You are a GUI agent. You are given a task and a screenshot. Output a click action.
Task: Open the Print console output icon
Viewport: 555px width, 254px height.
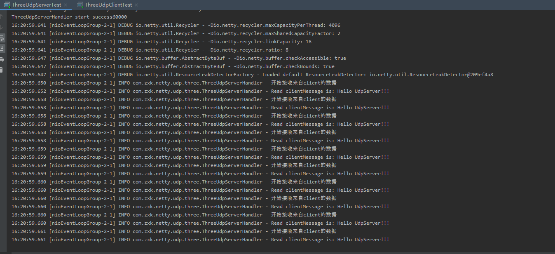tap(2, 59)
